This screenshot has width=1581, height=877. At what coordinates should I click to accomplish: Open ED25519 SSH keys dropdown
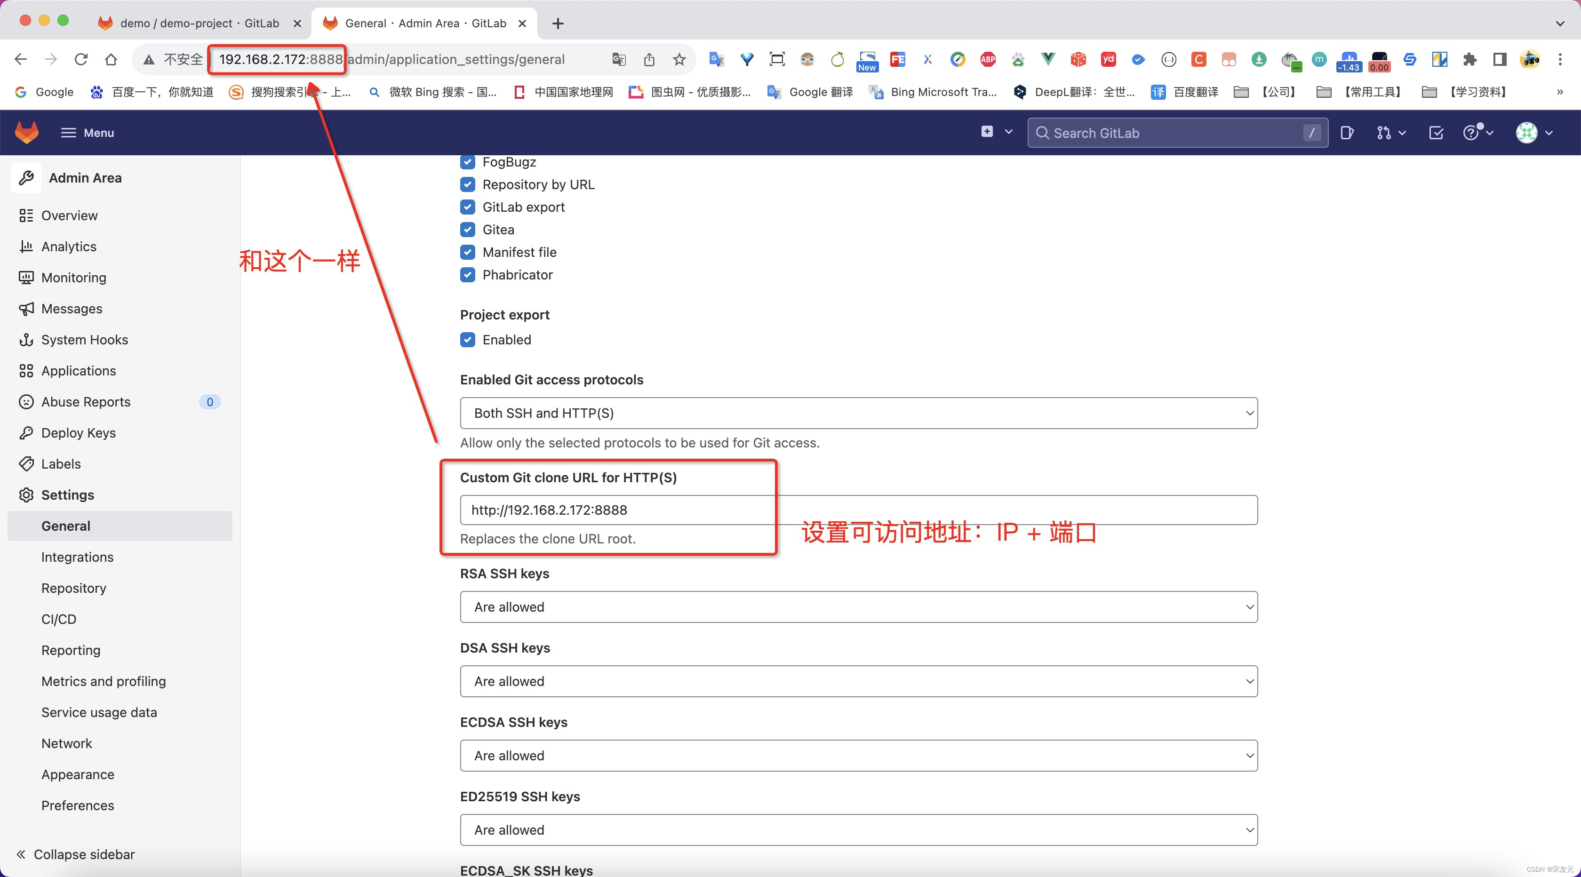pos(859,830)
